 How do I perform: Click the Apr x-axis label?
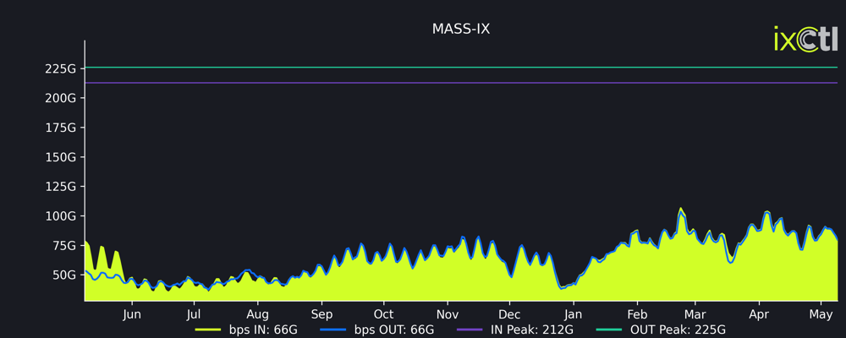coord(759,314)
